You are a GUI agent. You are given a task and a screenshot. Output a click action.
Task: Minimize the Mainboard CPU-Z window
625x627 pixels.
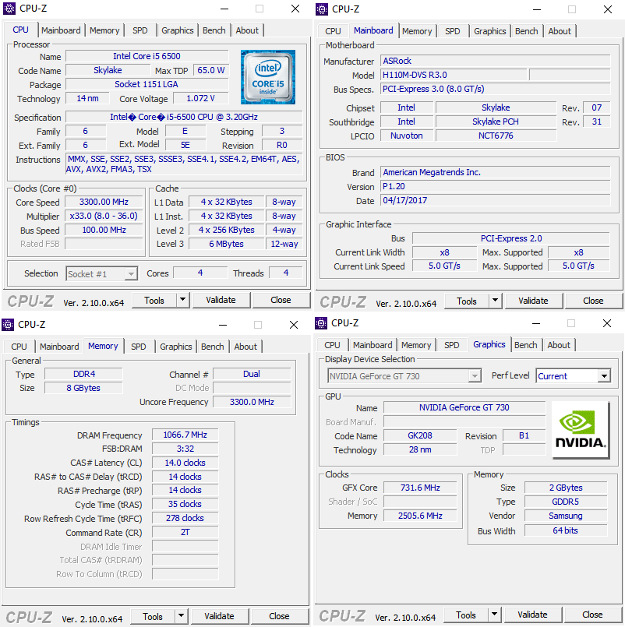pyautogui.click(x=537, y=9)
